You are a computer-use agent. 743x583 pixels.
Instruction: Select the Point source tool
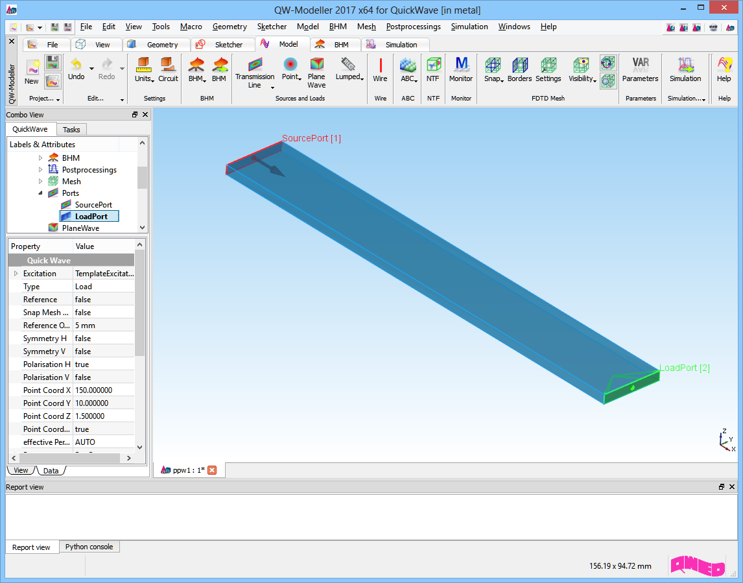coord(291,69)
